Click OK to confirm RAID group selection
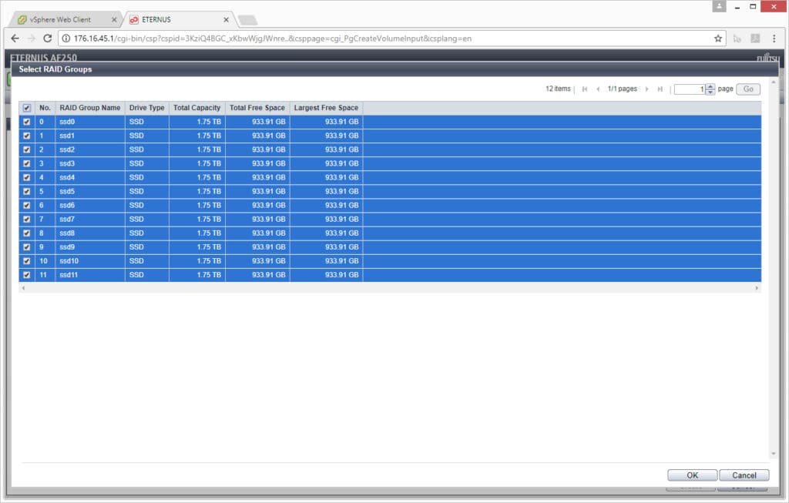Viewport: 789px width, 503px height. (693, 475)
